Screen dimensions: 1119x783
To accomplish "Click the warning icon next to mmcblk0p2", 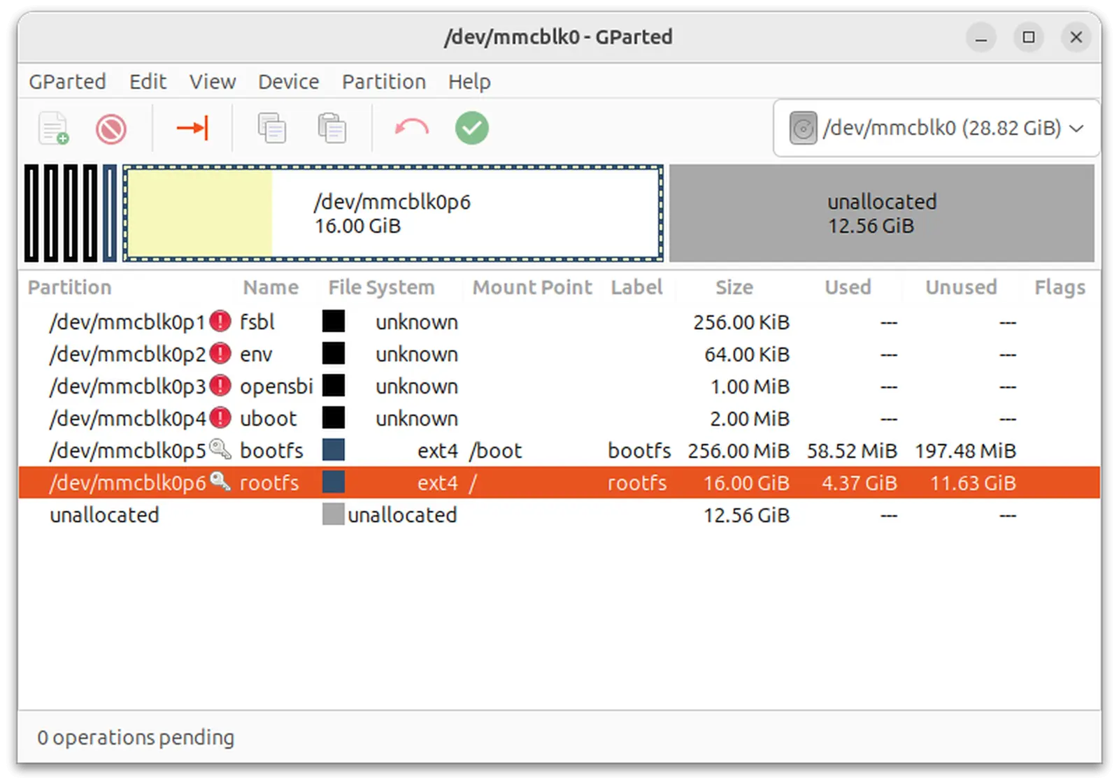I will coord(220,354).
